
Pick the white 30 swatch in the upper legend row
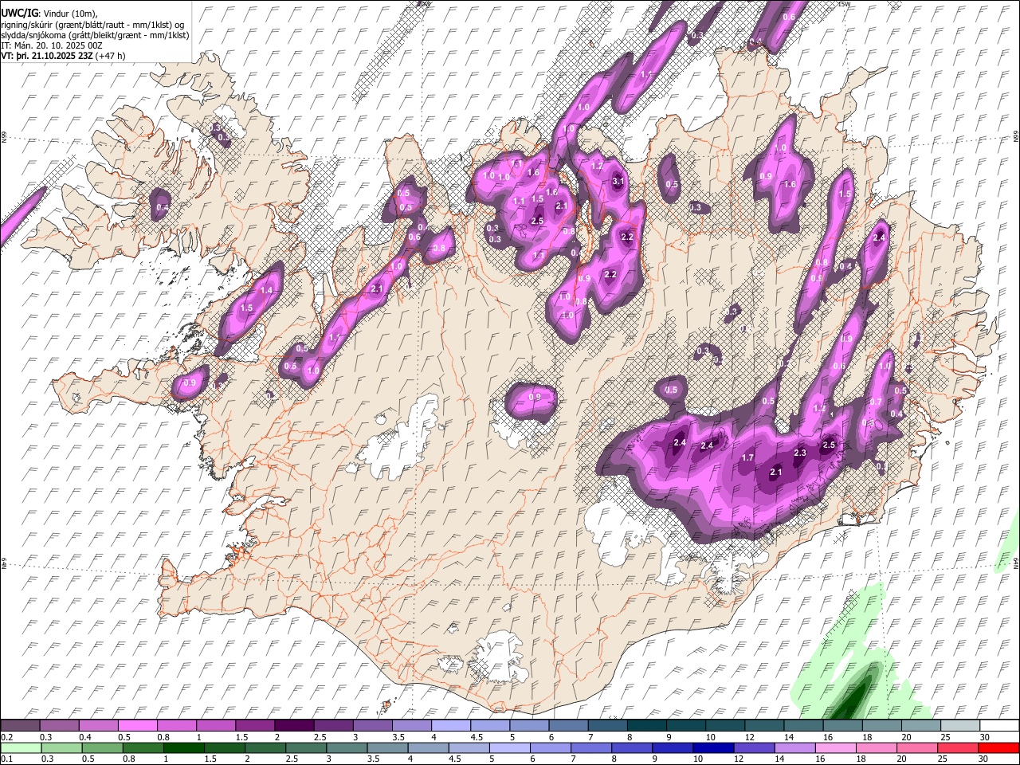click(x=1000, y=725)
